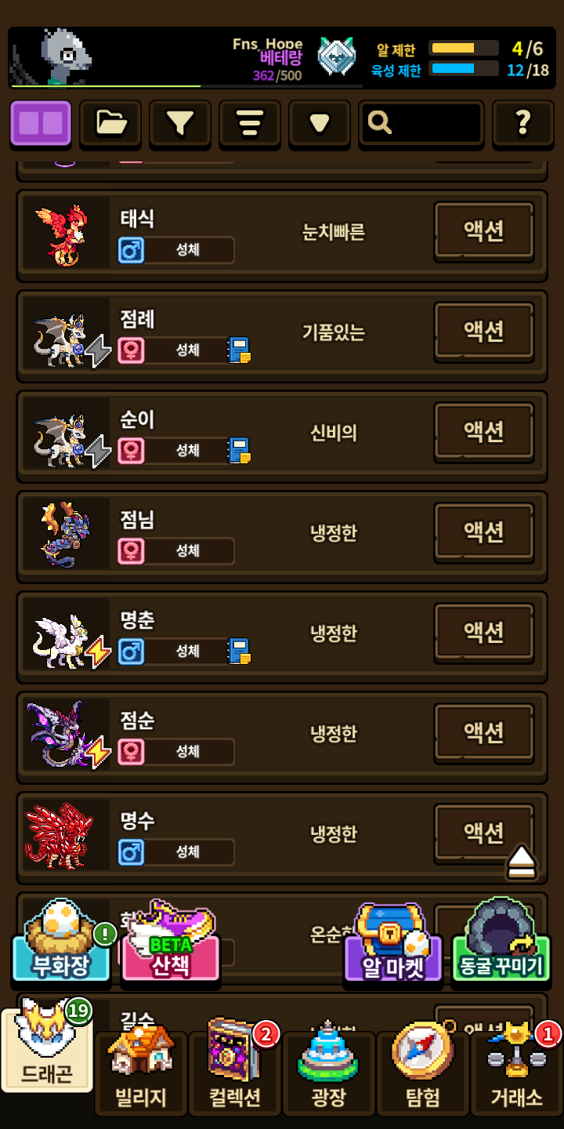The image size is (564, 1129).
Task: Click the white up-arrow scroll-to-top icon
Action: (521, 862)
